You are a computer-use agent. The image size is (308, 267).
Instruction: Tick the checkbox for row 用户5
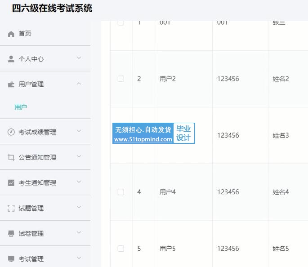coord(121,249)
